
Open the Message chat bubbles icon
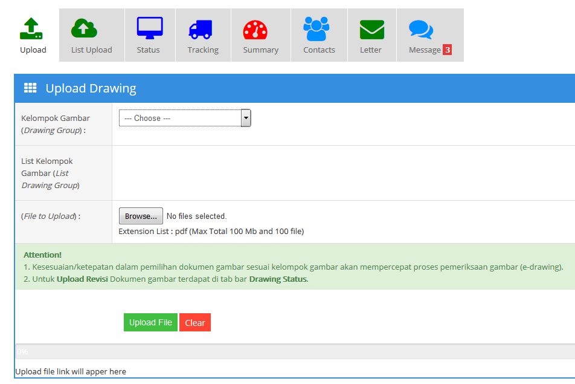click(420, 29)
